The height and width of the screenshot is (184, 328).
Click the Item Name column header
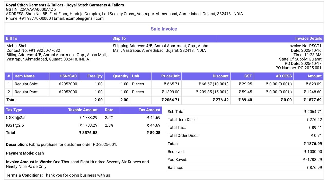[24, 76]
